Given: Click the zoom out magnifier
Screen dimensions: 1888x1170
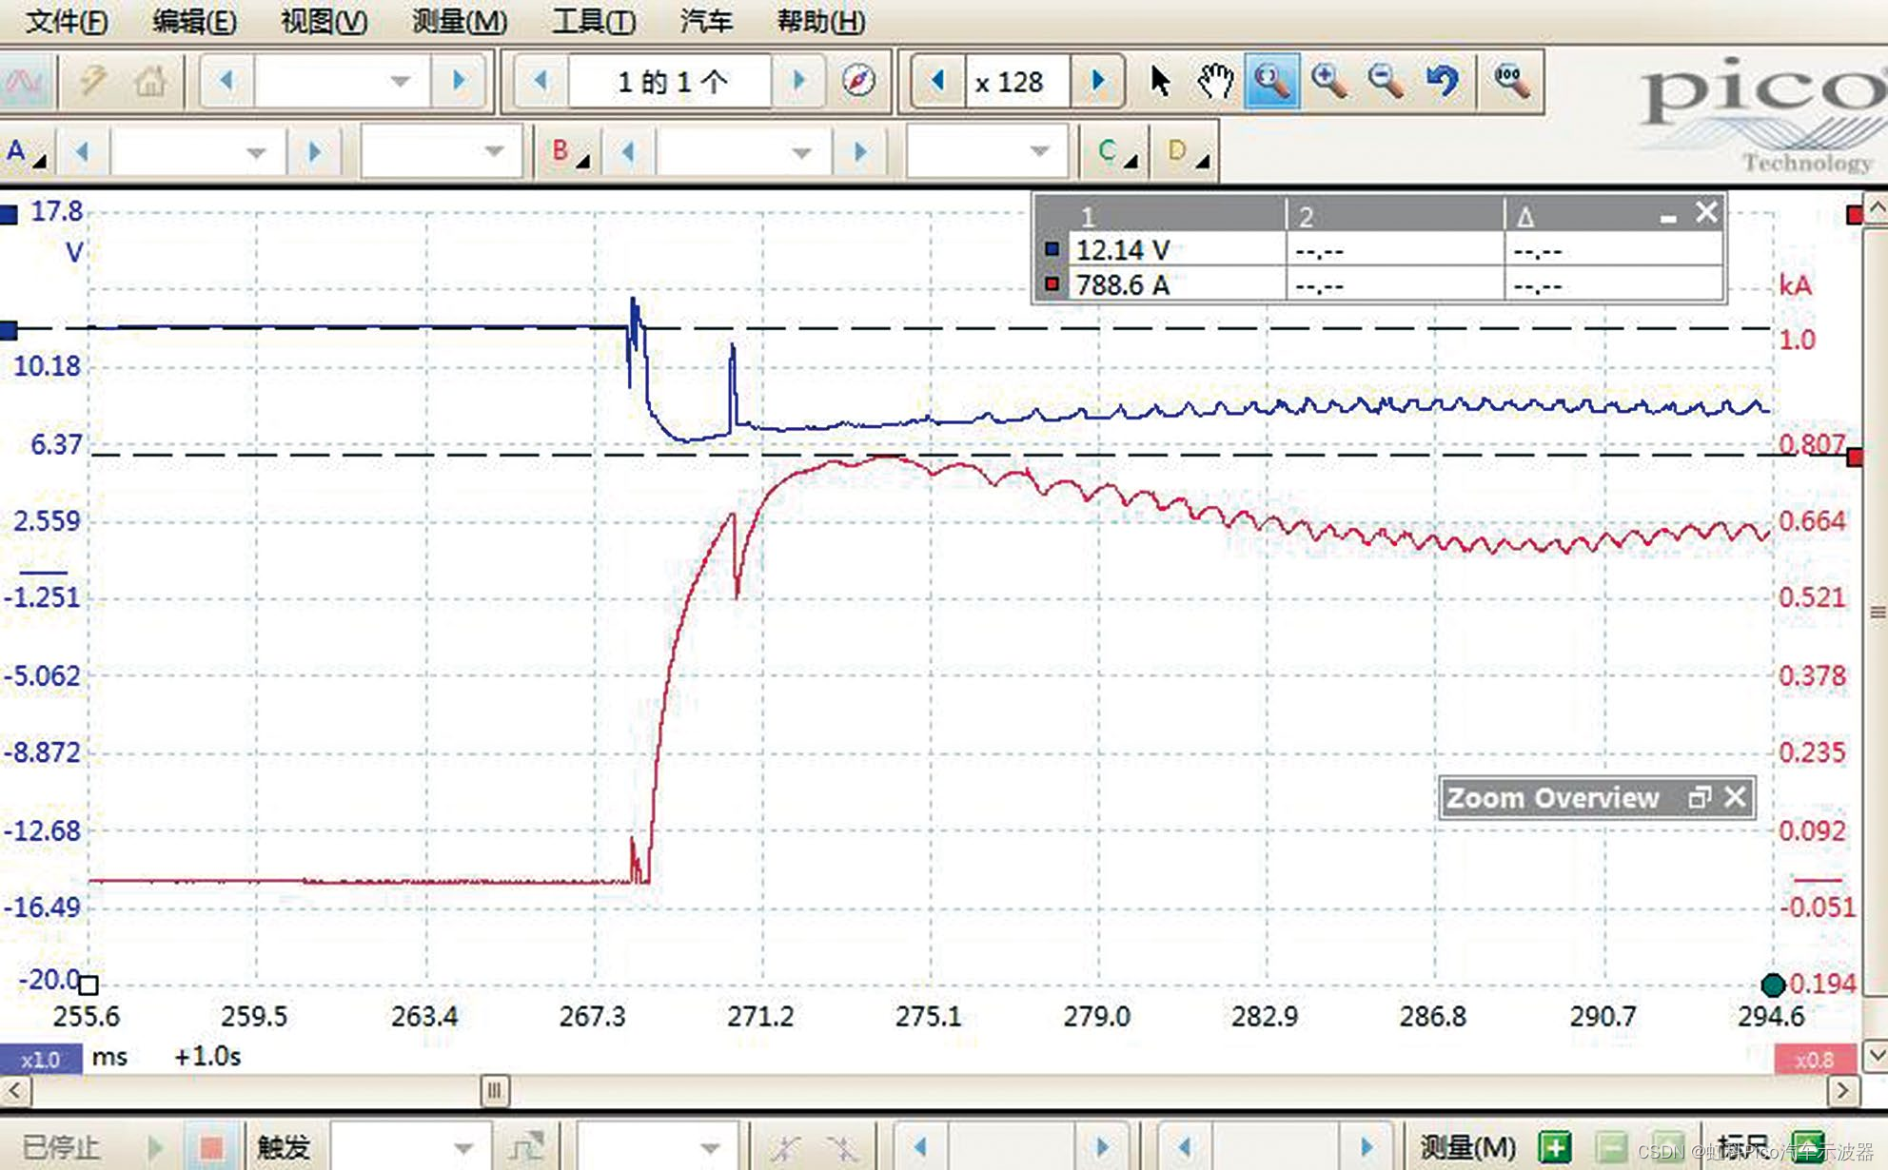Looking at the screenshot, I should coord(1386,82).
